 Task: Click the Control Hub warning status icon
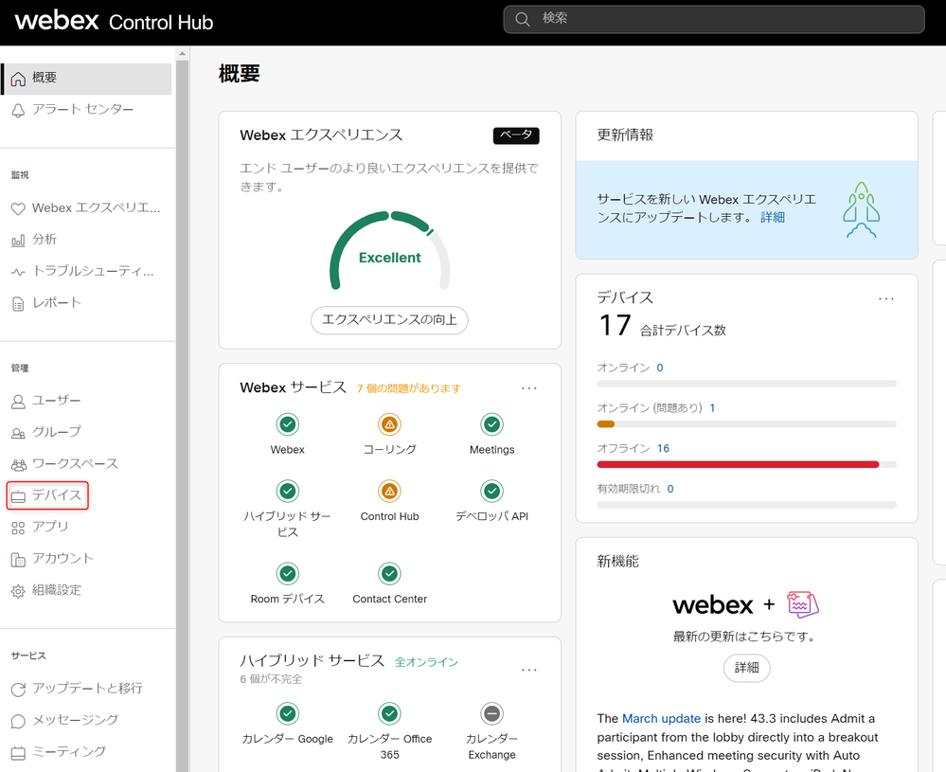(390, 492)
